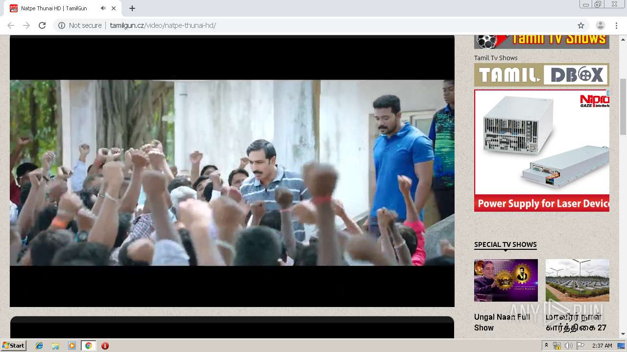Open the red Opera taskbar icon
The image size is (627, 352).
coord(105,346)
